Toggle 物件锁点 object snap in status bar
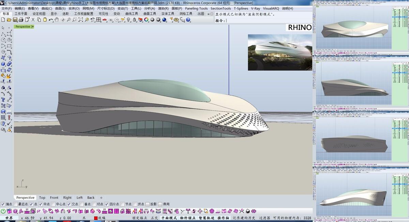The image size is (409, 222). pyautogui.click(x=188, y=218)
